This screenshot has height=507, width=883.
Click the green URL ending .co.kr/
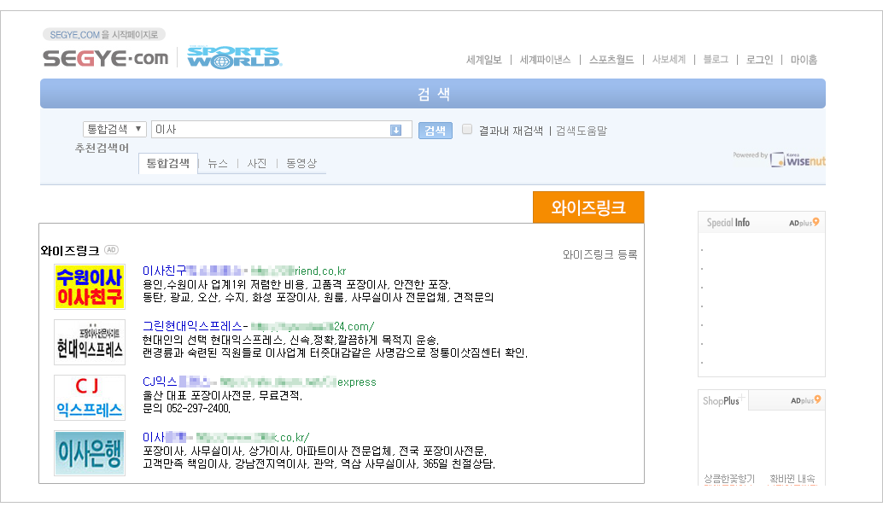click(x=253, y=438)
